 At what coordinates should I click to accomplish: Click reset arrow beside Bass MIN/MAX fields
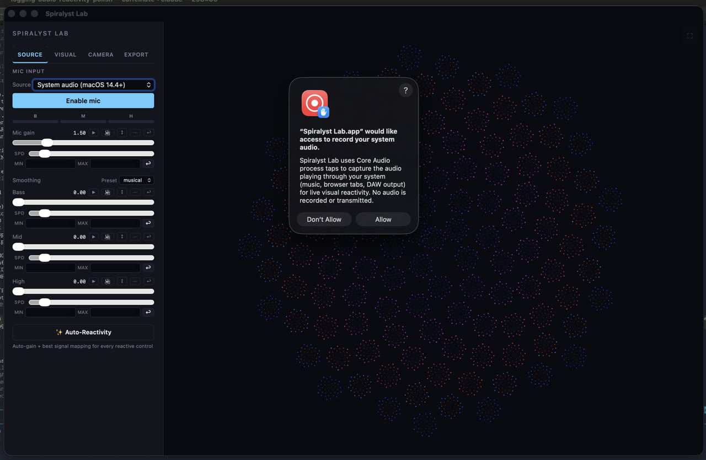[148, 223]
